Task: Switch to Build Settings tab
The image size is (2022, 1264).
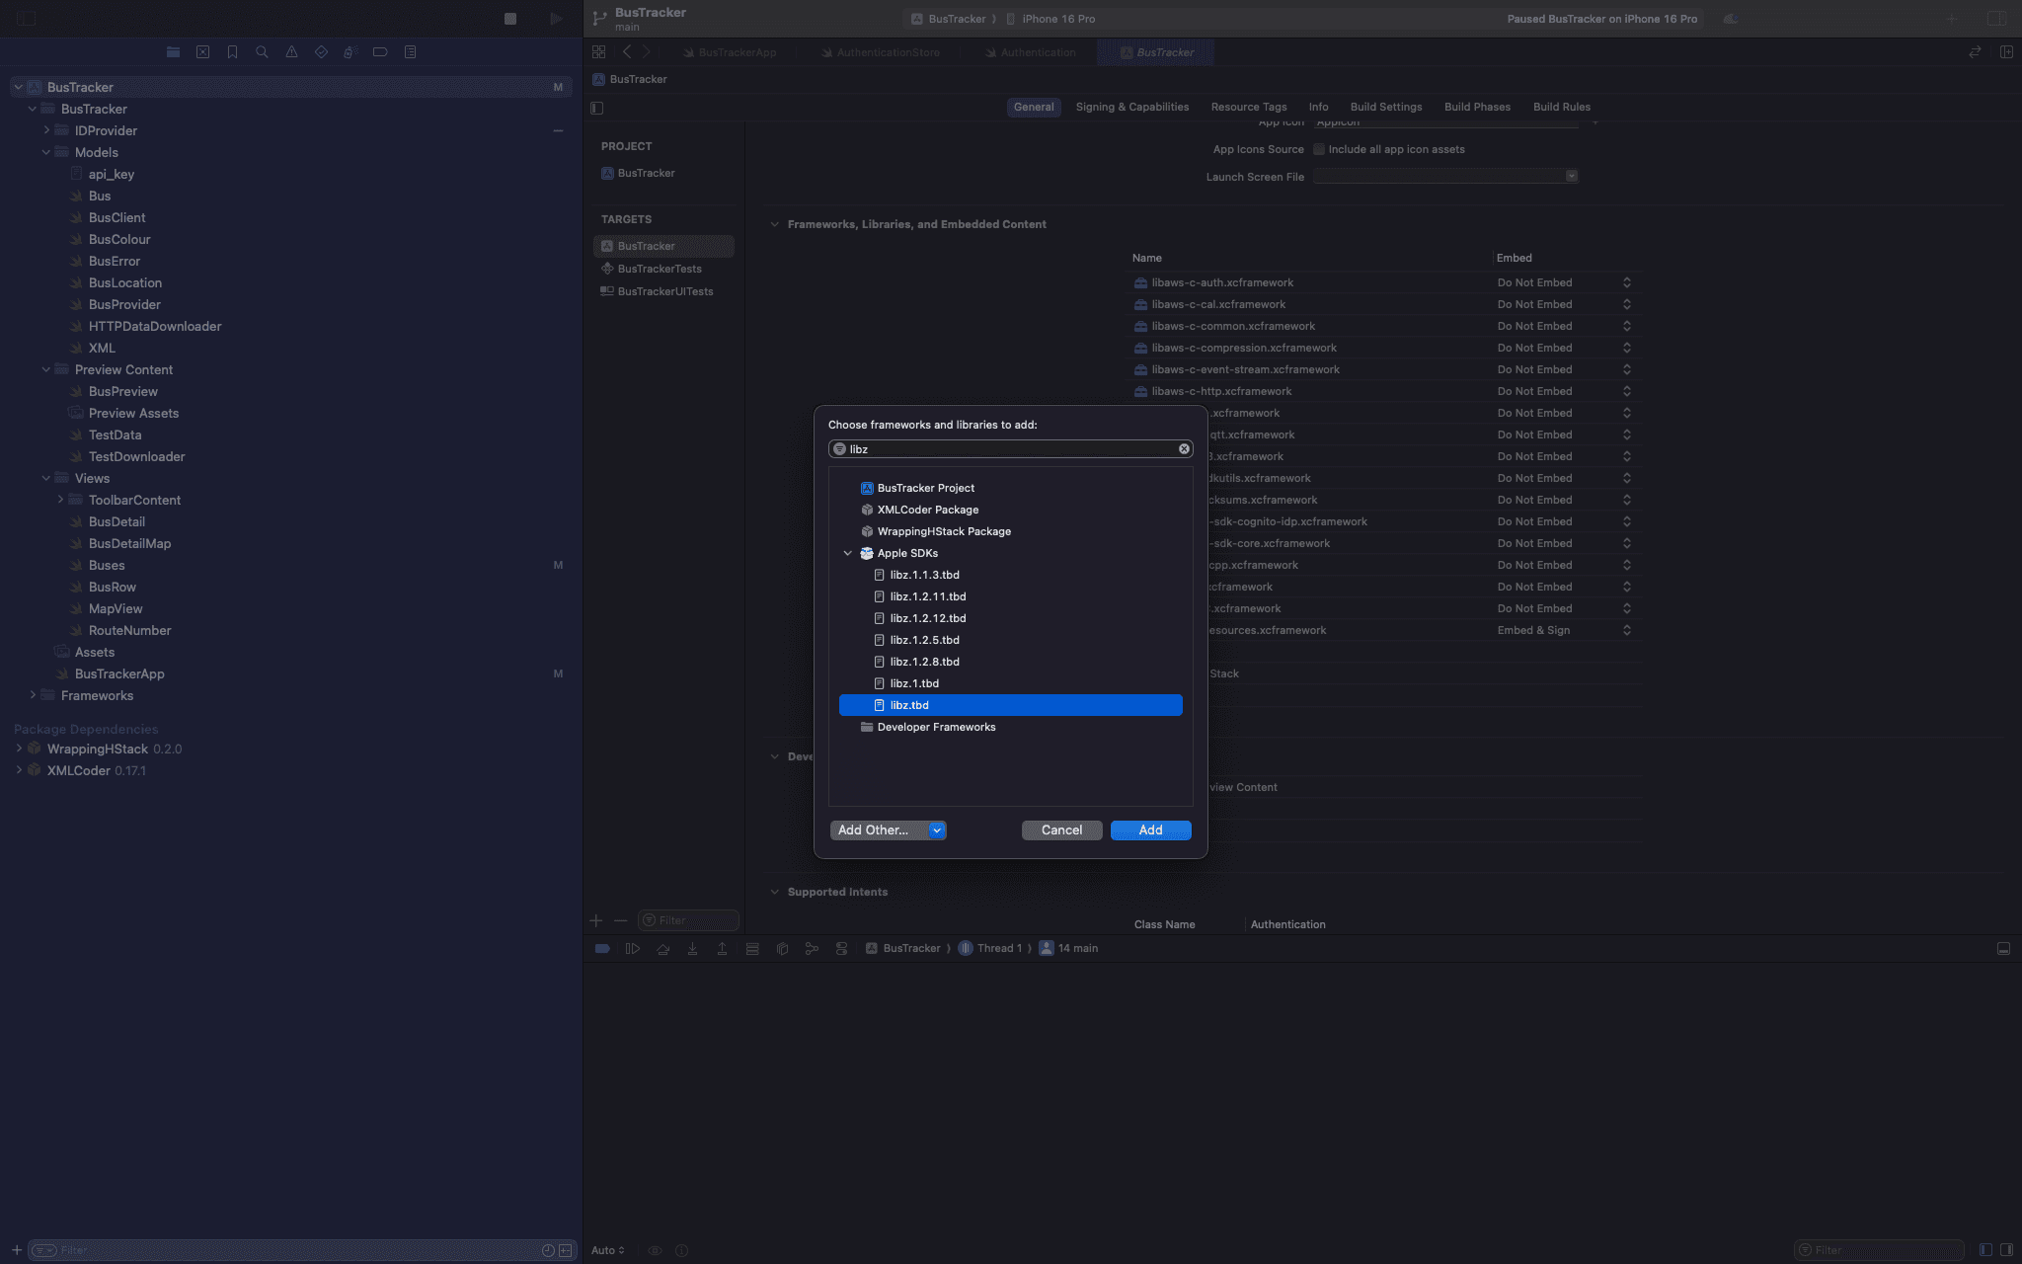Action: pos(1386,107)
